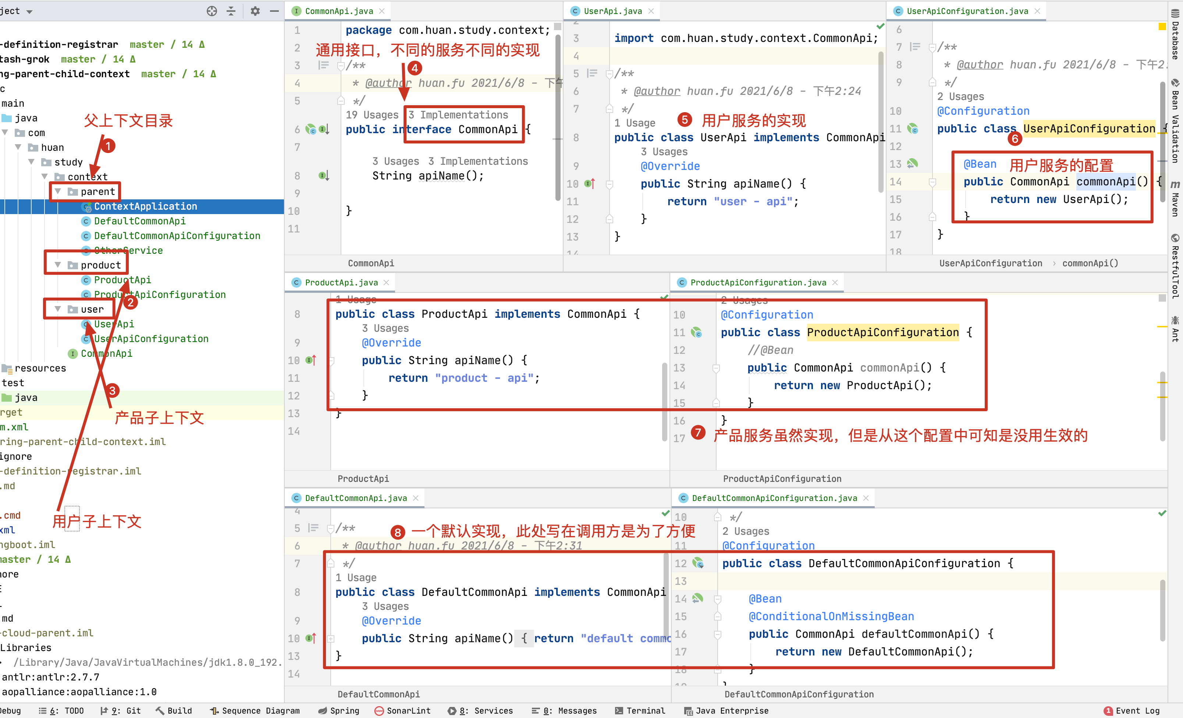Open DefaultCommonApiConfiguration in project tree
This screenshot has width=1183, height=718.
tap(177, 235)
